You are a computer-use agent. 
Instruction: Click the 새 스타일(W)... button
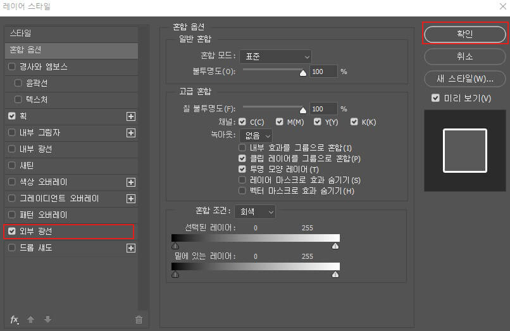(x=465, y=78)
